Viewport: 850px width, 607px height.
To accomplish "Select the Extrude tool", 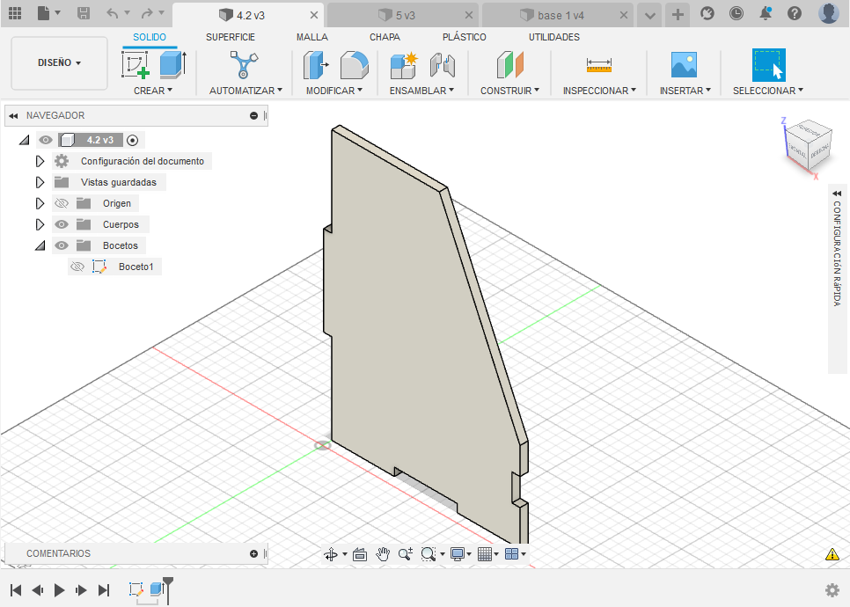I will (172, 65).
